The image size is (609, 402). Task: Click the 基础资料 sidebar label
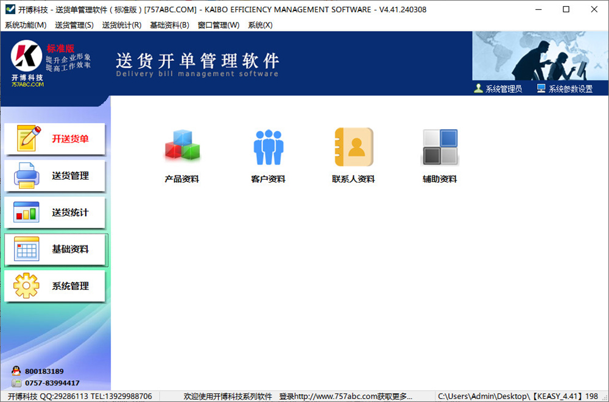(70, 249)
